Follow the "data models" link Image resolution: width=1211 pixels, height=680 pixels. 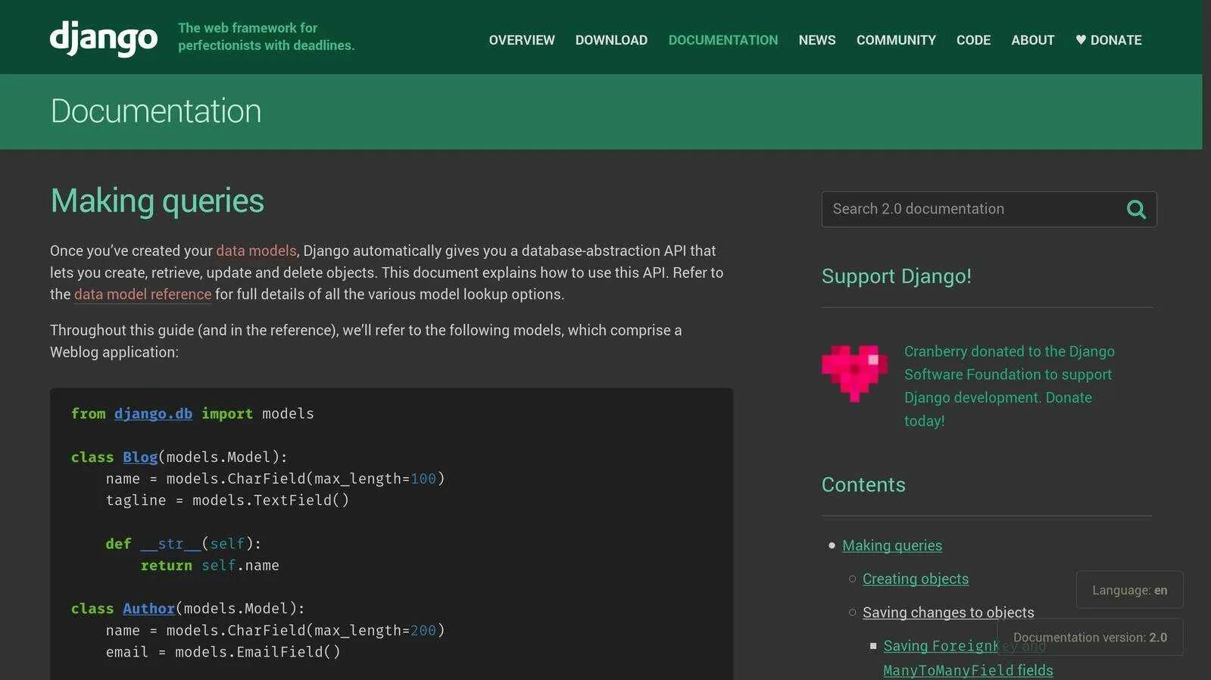point(256,251)
